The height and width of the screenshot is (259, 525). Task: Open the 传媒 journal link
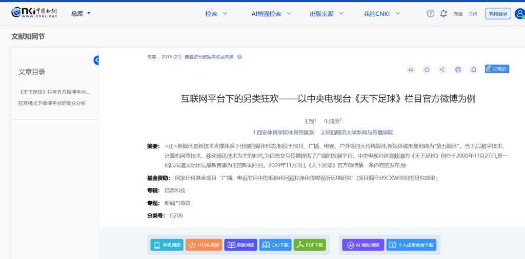tap(151, 57)
